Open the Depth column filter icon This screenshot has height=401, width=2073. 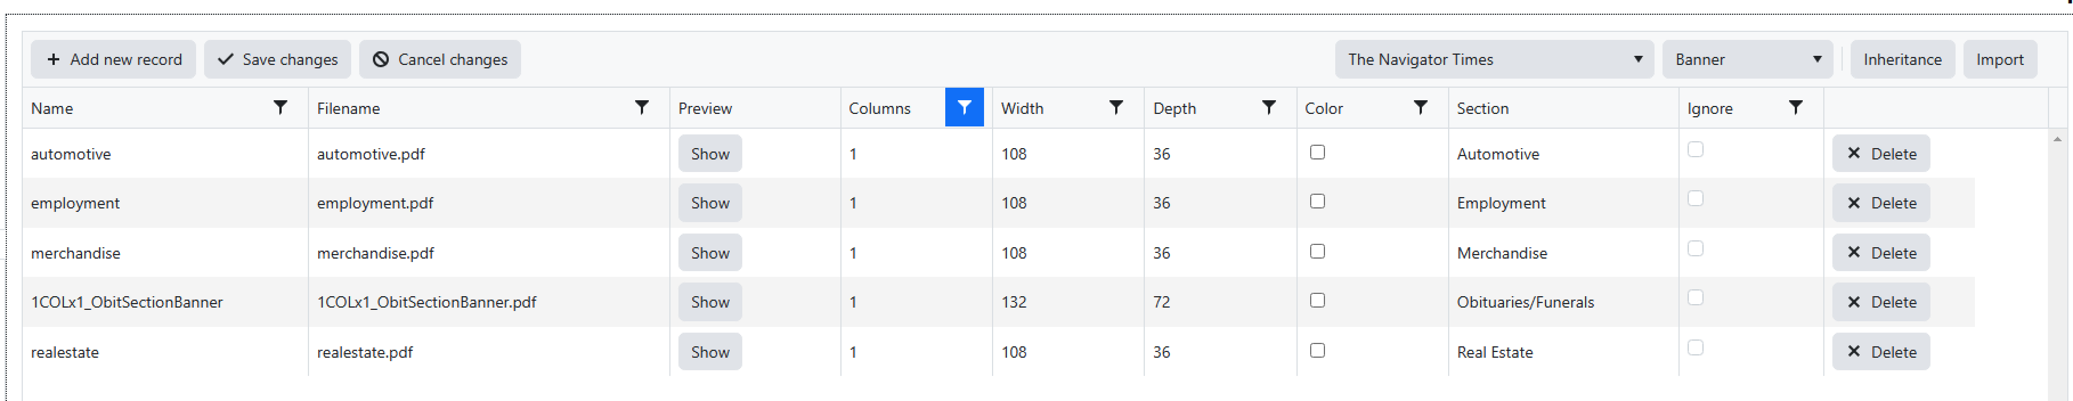click(x=1269, y=108)
